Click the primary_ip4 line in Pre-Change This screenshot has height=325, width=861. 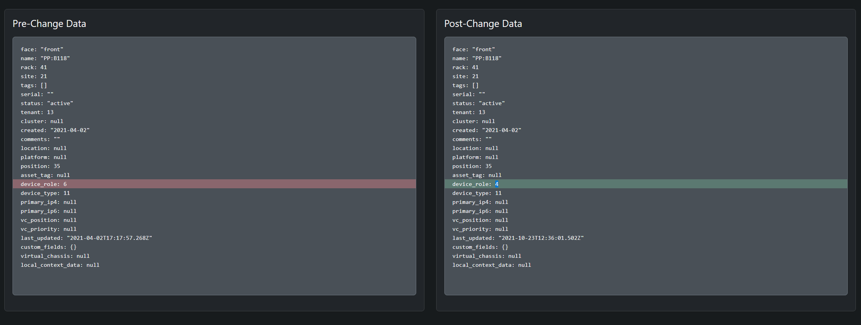pos(48,202)
